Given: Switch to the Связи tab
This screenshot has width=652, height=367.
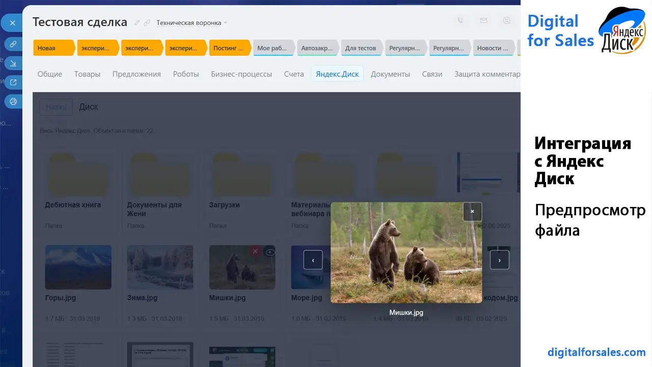Looking at the screenshot, I should [432, 74].
